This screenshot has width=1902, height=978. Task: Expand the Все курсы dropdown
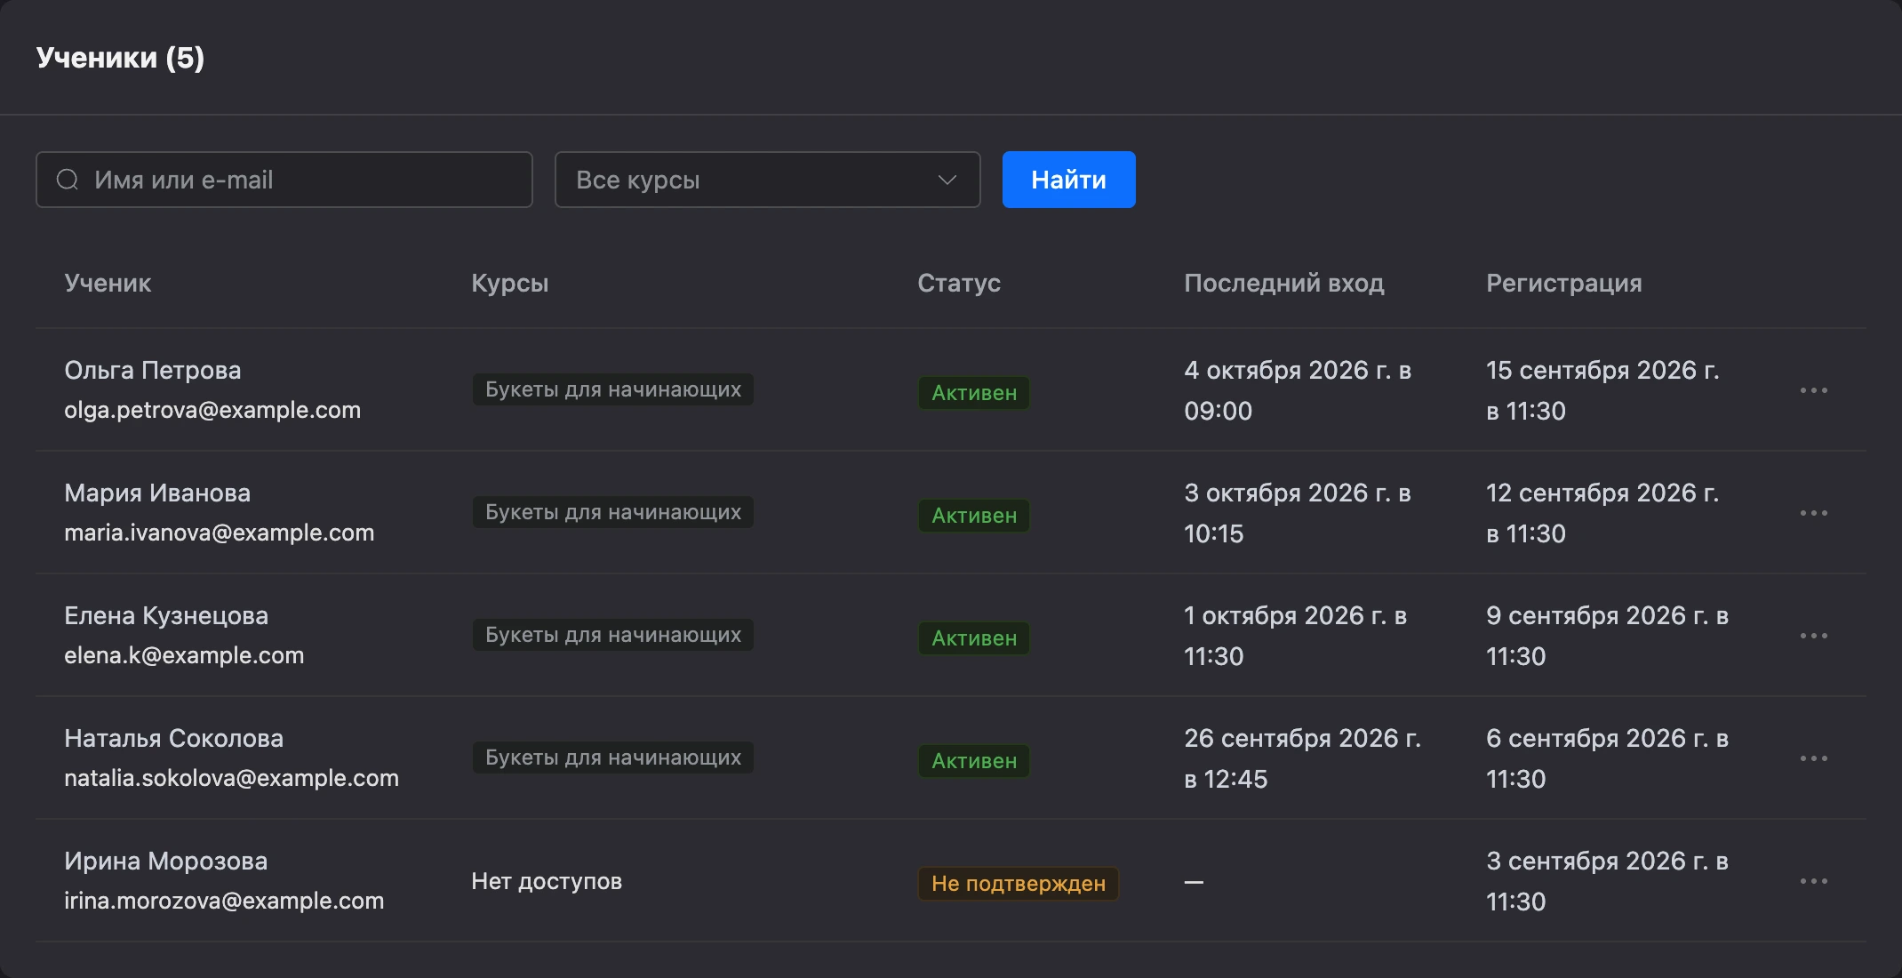click(x=767, y=180)
